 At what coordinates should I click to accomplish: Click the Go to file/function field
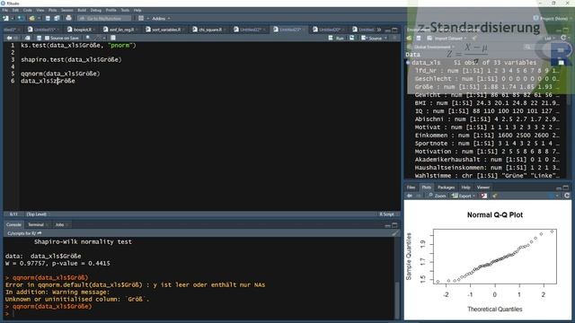(104, 18)
